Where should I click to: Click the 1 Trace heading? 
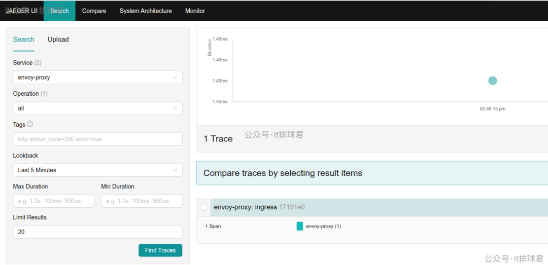click(218, 139)
